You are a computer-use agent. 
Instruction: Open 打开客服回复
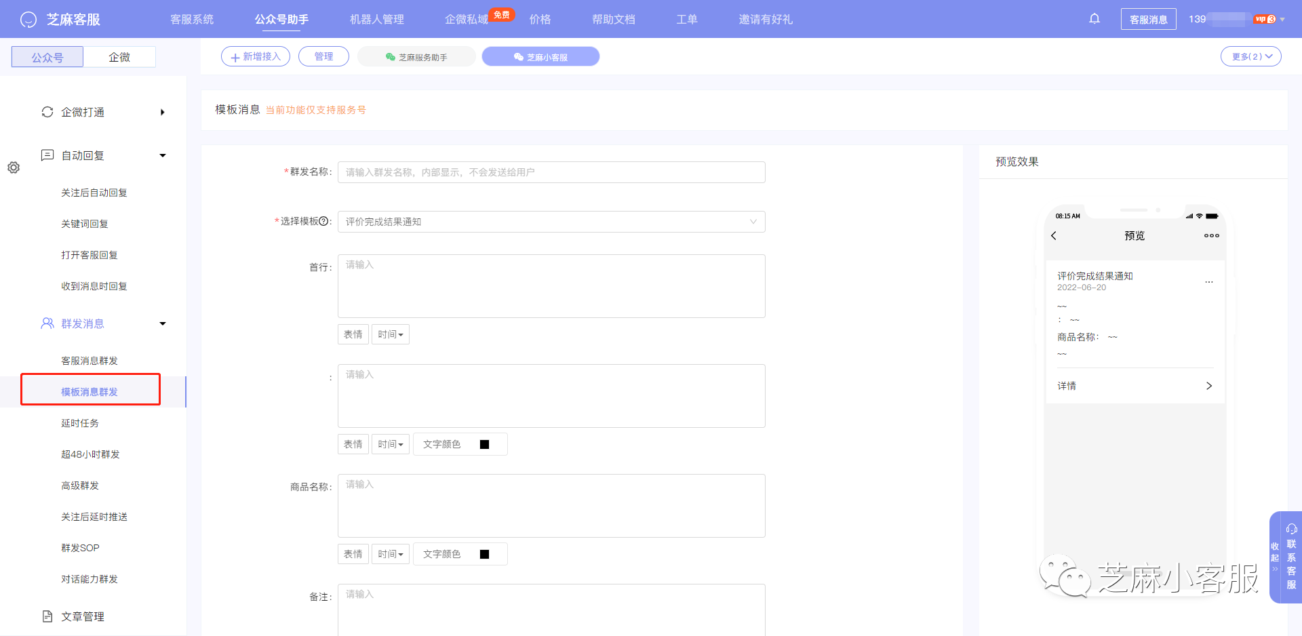pyautogui.click(x=90, y=255)
